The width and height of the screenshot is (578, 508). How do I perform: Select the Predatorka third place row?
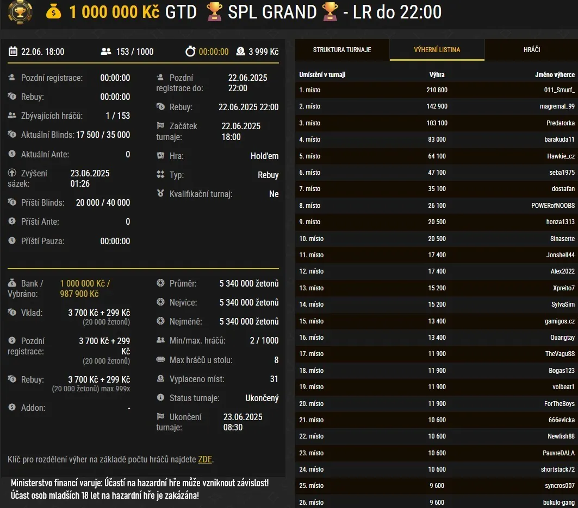coord(560,123)
